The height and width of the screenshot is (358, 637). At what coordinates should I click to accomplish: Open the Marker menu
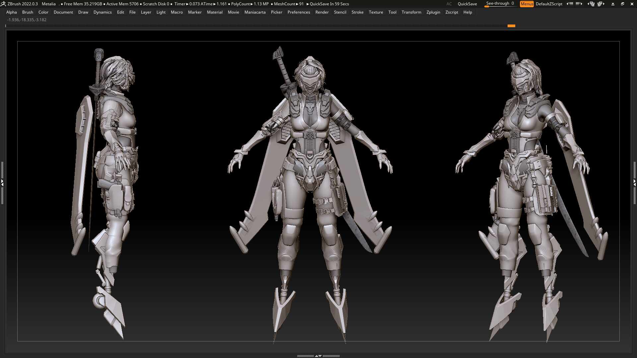(x=195, y=12)
